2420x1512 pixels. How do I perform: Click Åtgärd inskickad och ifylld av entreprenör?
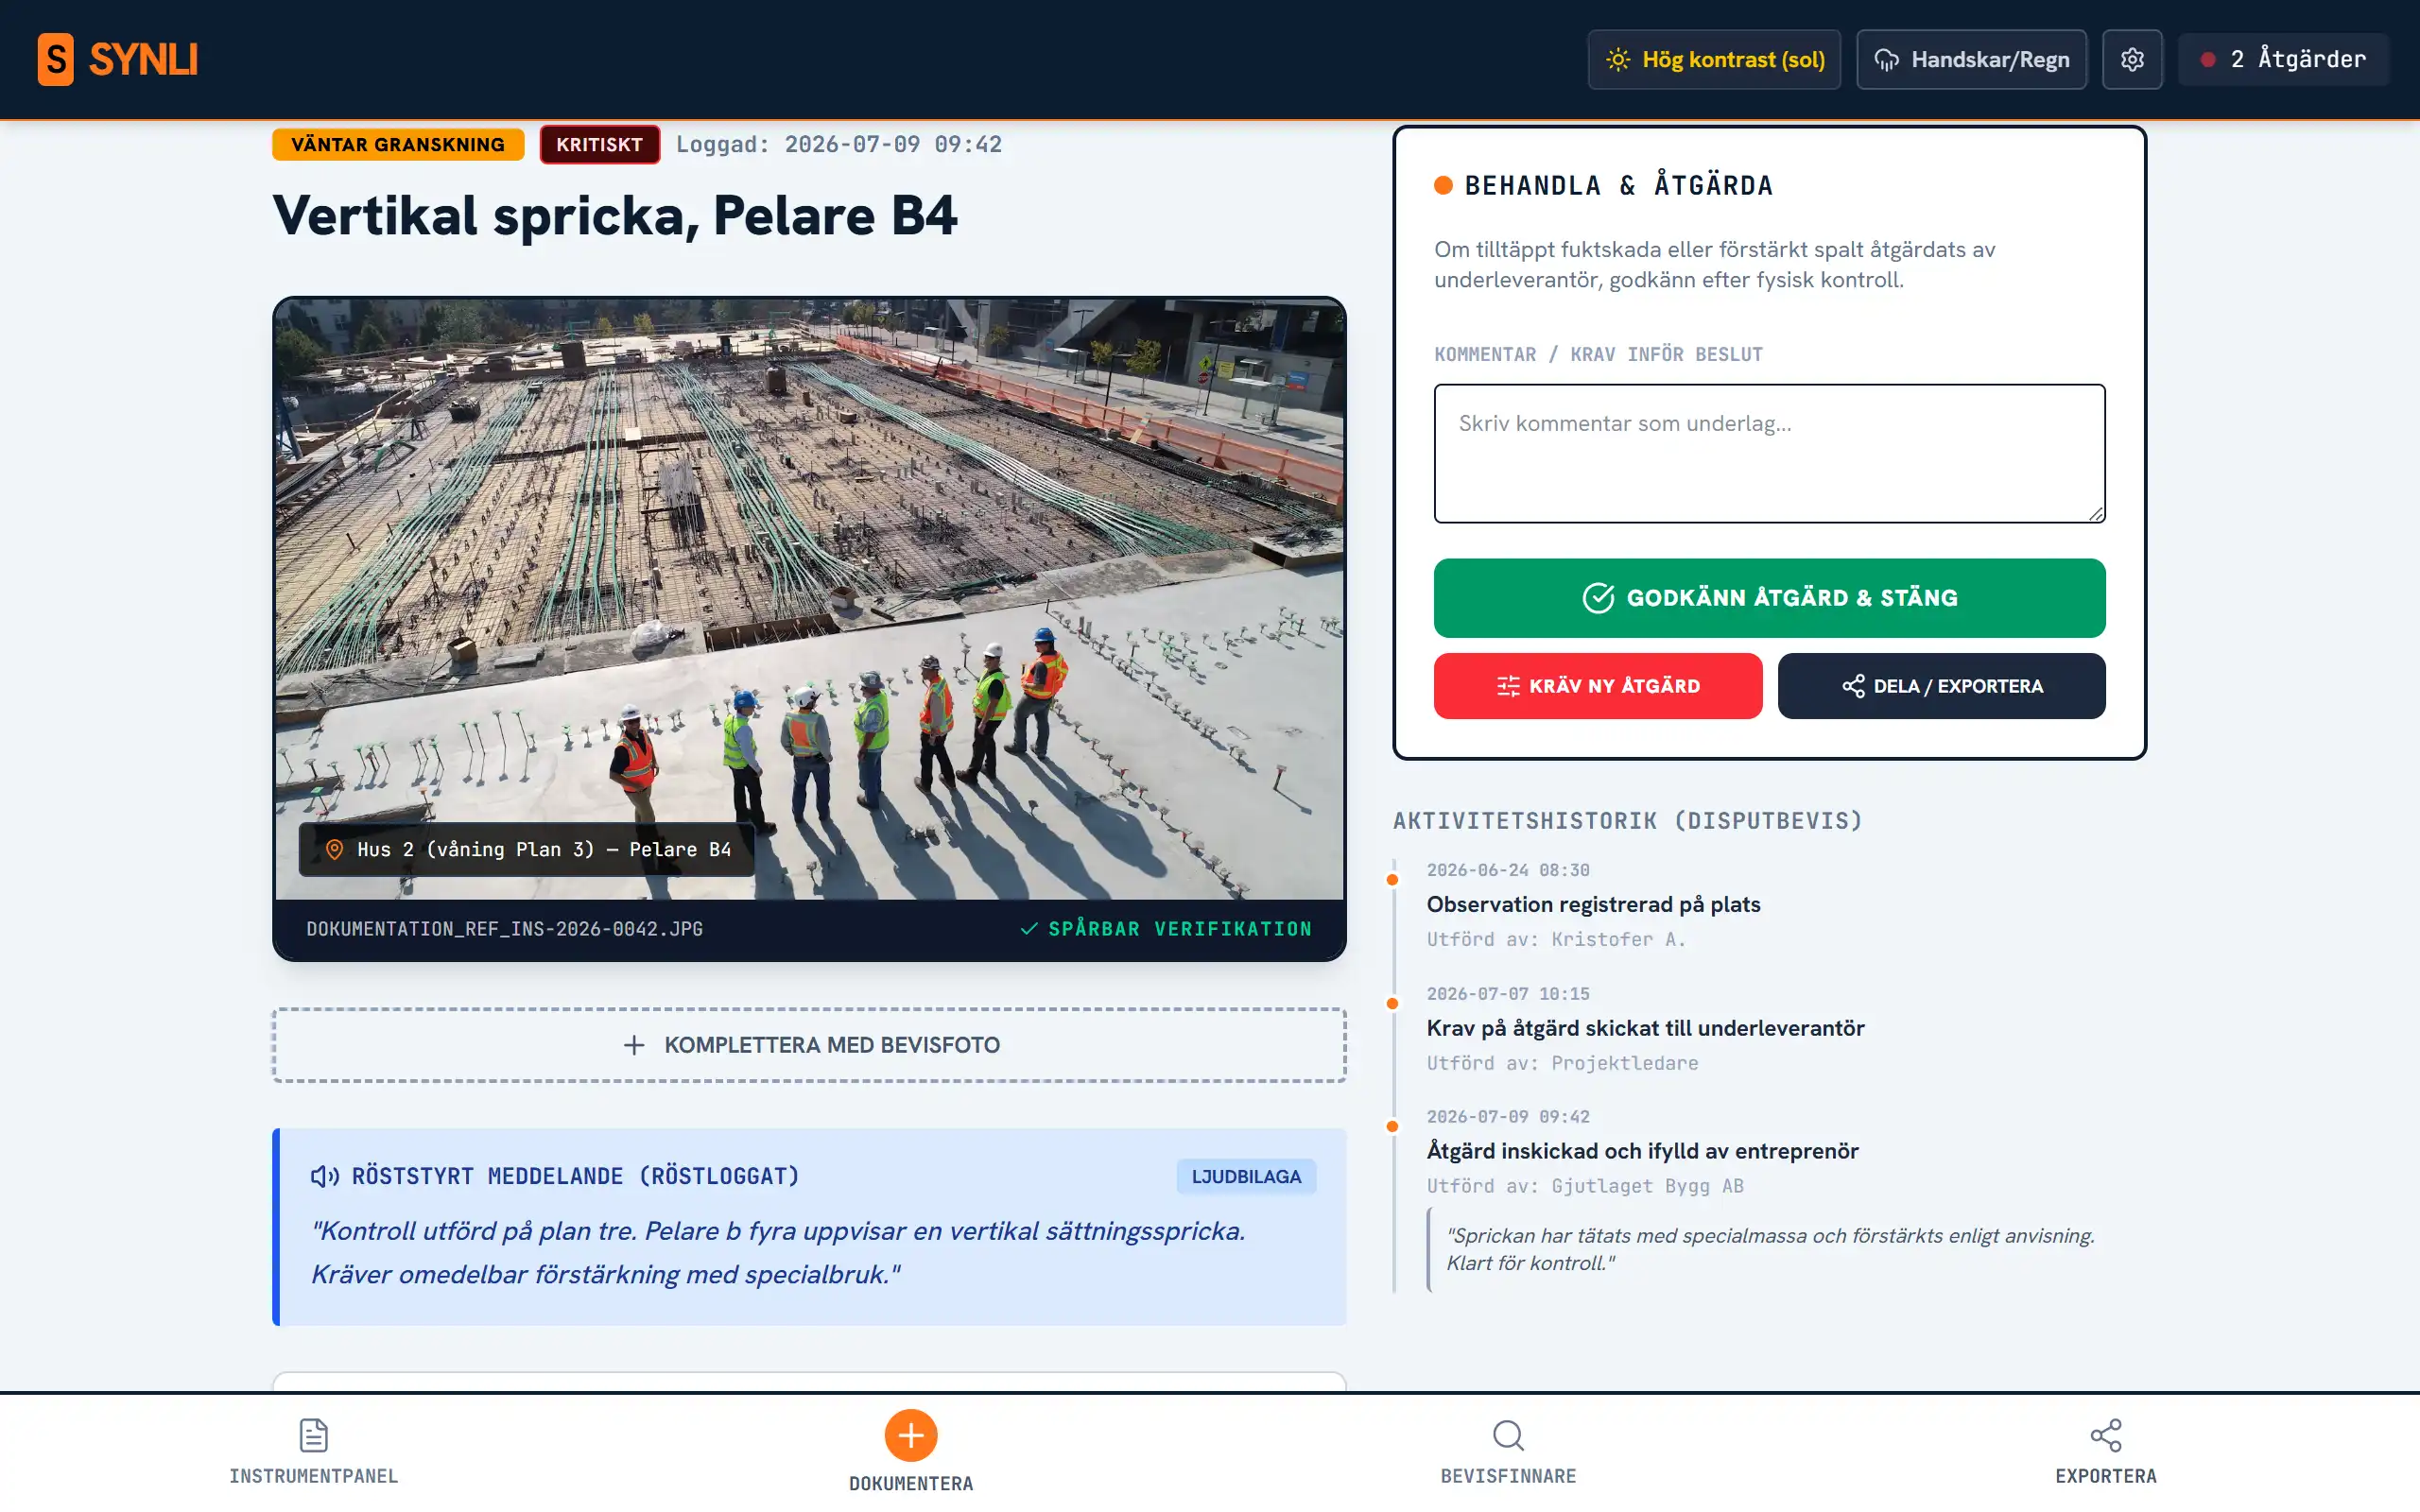[1642, 1151]
